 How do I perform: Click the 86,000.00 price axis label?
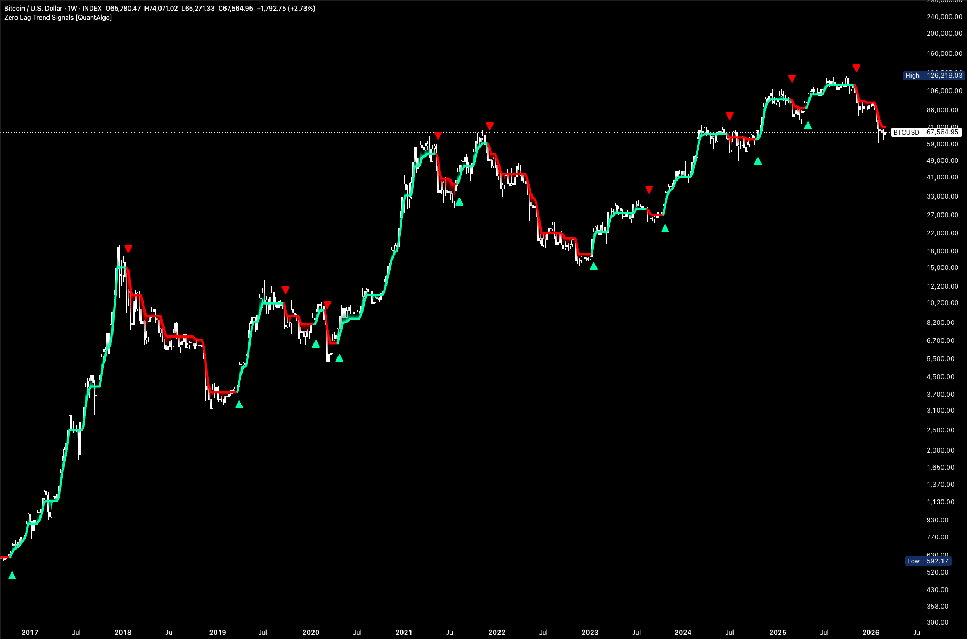coord(942,110)
